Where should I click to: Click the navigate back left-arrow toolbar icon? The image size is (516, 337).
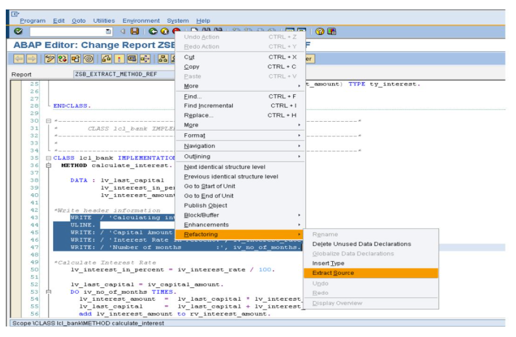tap(19, 59)
